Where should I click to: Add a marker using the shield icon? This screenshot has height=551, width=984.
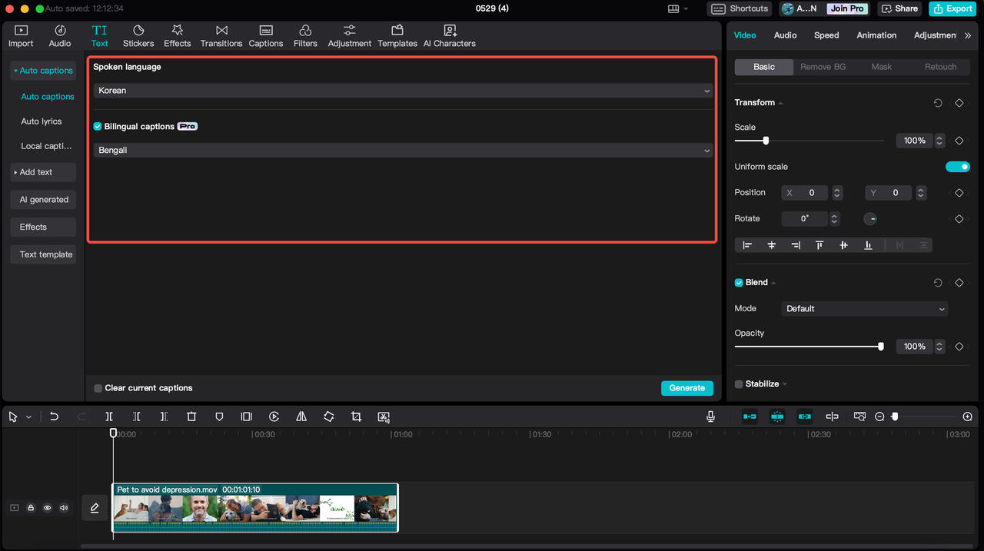point(219,417)
